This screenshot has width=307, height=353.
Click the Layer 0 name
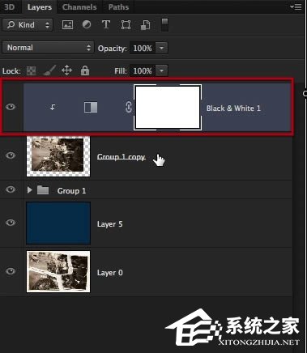tap(110, 273)
